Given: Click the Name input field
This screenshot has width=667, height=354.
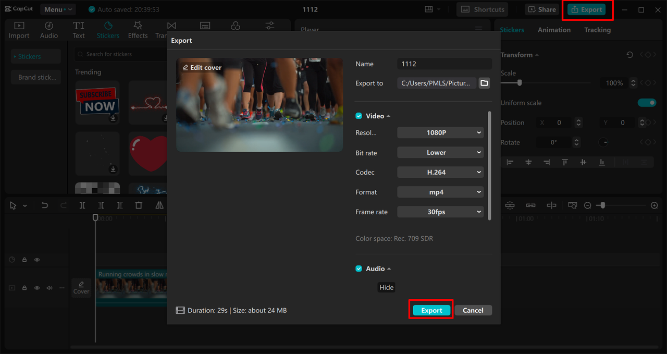Looking at the screenshot, I should coord(444,64).
